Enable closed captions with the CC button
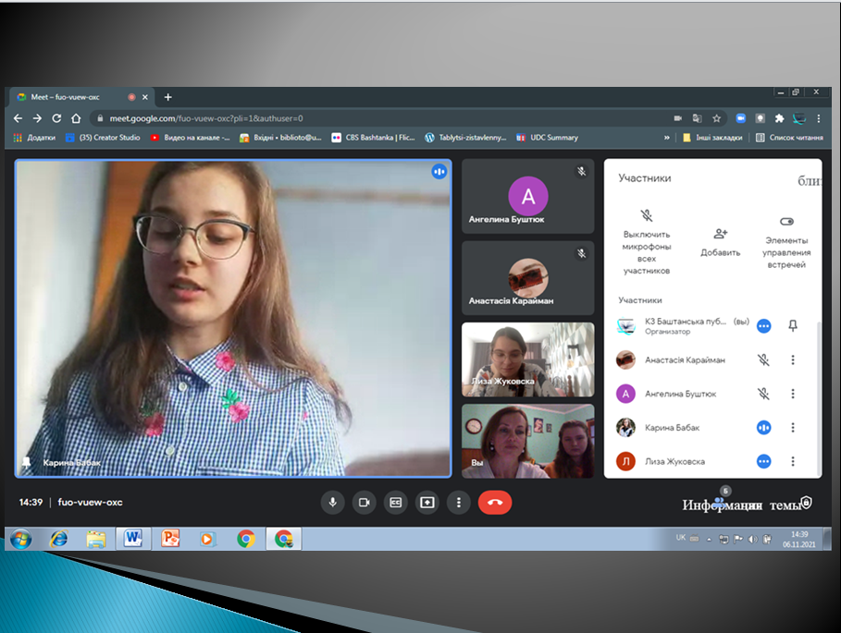 click(396, 502)
